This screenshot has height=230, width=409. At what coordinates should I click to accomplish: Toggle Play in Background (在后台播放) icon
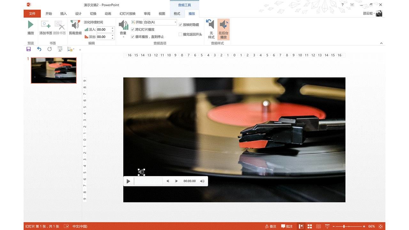(223, 25)
